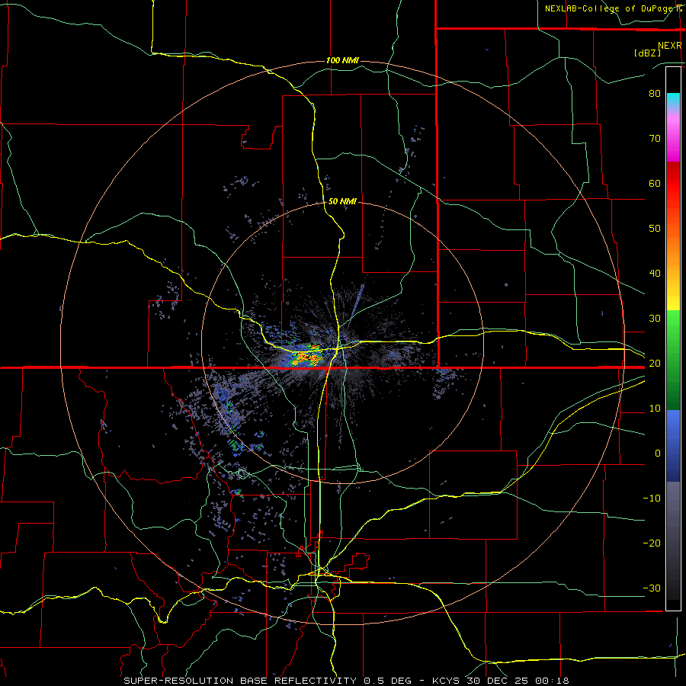Click the 70 value on the dBZ scale
Viewport: 686px width, 686px height.
(655, 138)
